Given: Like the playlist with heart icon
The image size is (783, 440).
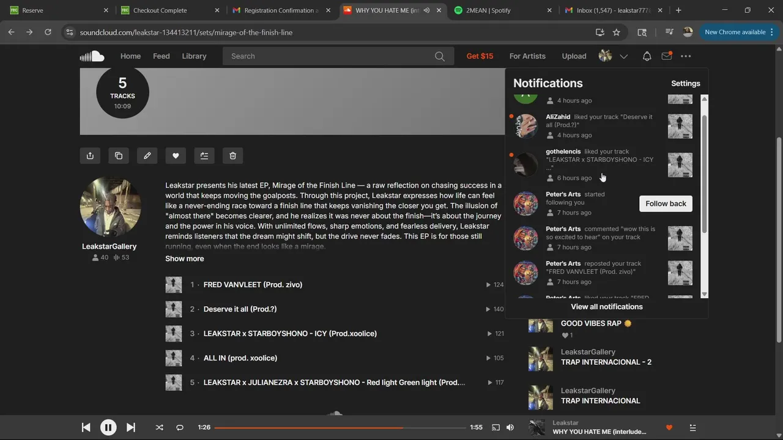Looking at the screenshot, I should (176, 156).
